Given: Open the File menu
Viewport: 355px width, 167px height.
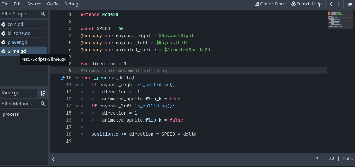Looking at the screenshot, I should (5, 4).
